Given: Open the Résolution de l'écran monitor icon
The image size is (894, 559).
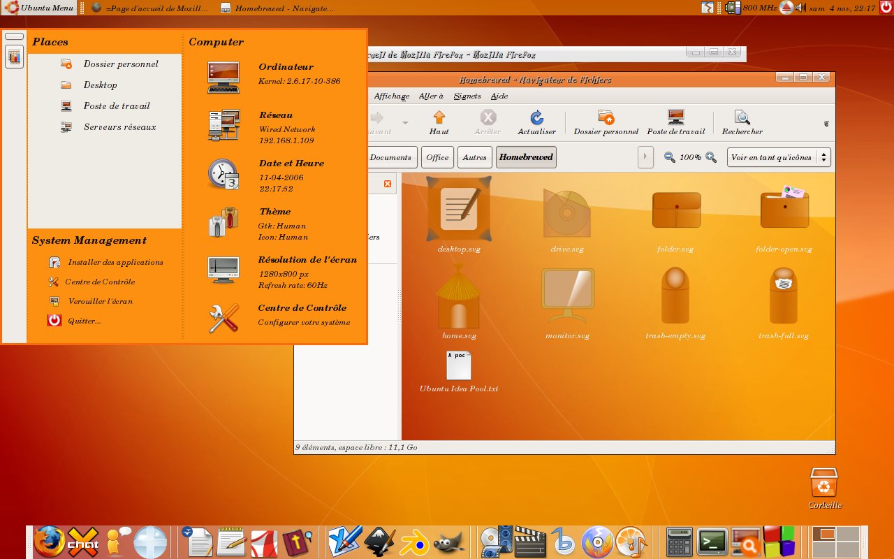Looking at the screenshot, I should coord(223,270).
